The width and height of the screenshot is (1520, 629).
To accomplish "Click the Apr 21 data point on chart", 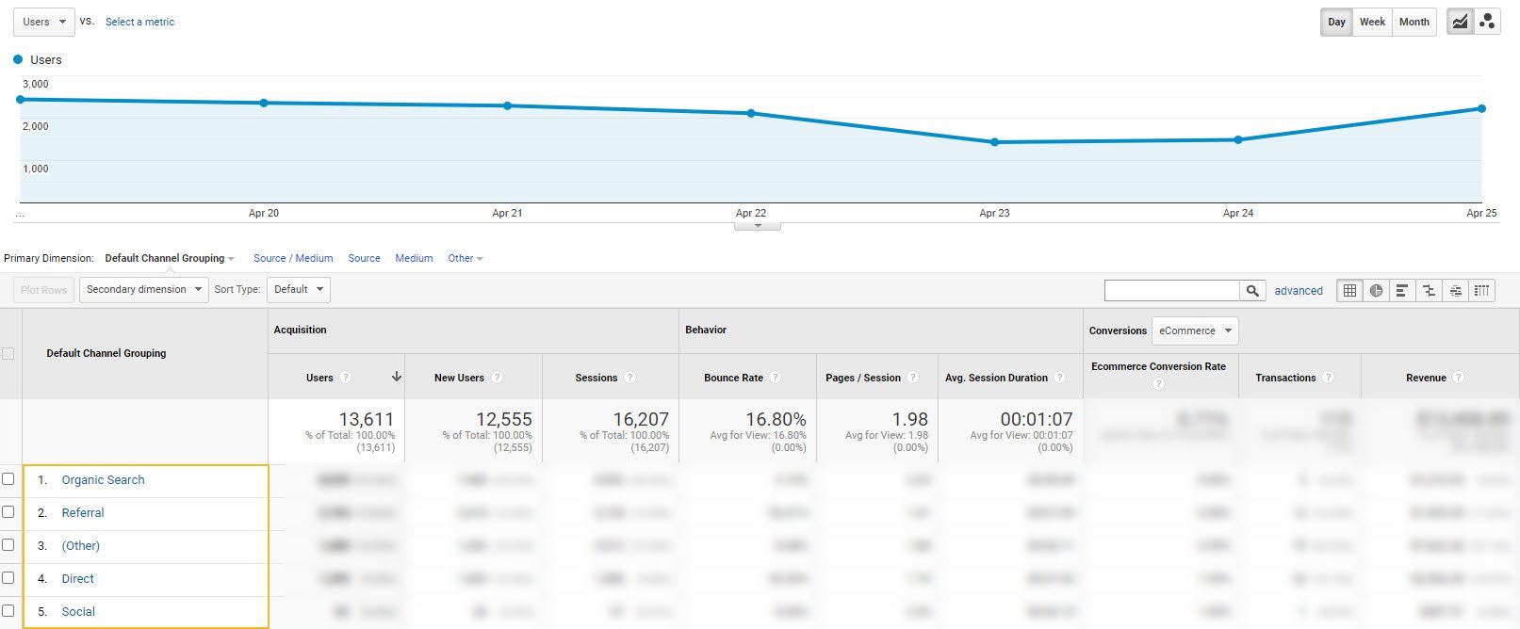I will [507, 105].
